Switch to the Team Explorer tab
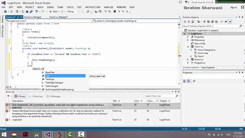245x138 pixels. pos(208,68)
